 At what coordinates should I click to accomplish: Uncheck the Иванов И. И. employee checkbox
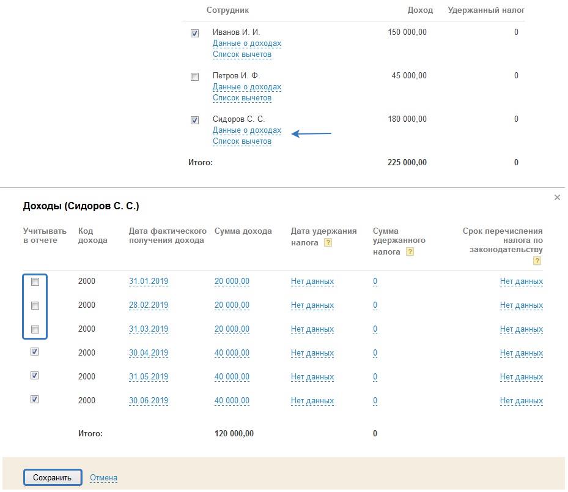coord(194,34)
